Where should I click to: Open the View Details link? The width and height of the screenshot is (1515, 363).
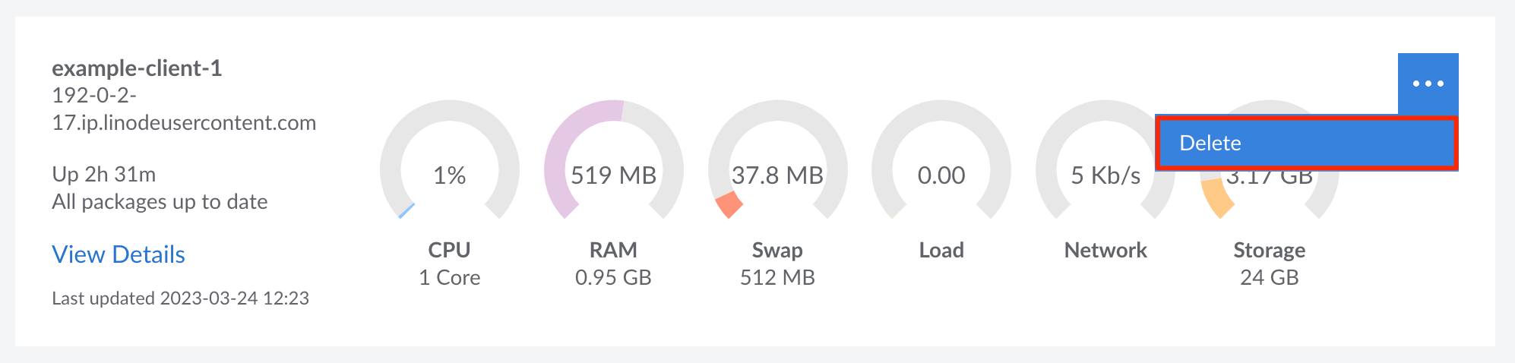pos(119,254)
